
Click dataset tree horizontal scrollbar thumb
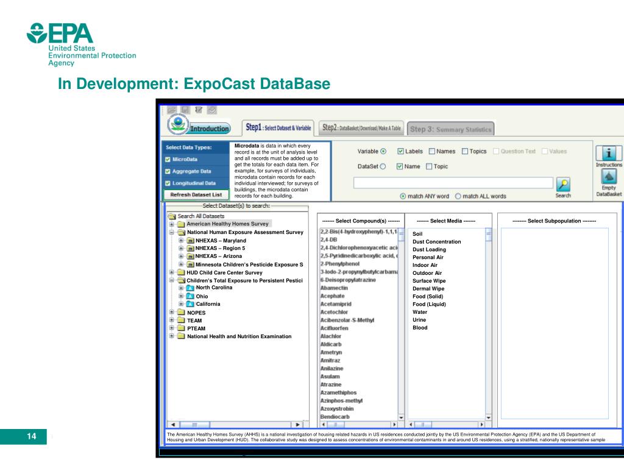click(x=194, y=425)
